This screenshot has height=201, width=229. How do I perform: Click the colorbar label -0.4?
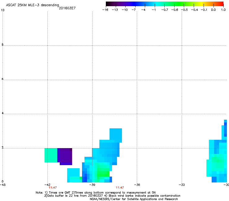[195, 10]
